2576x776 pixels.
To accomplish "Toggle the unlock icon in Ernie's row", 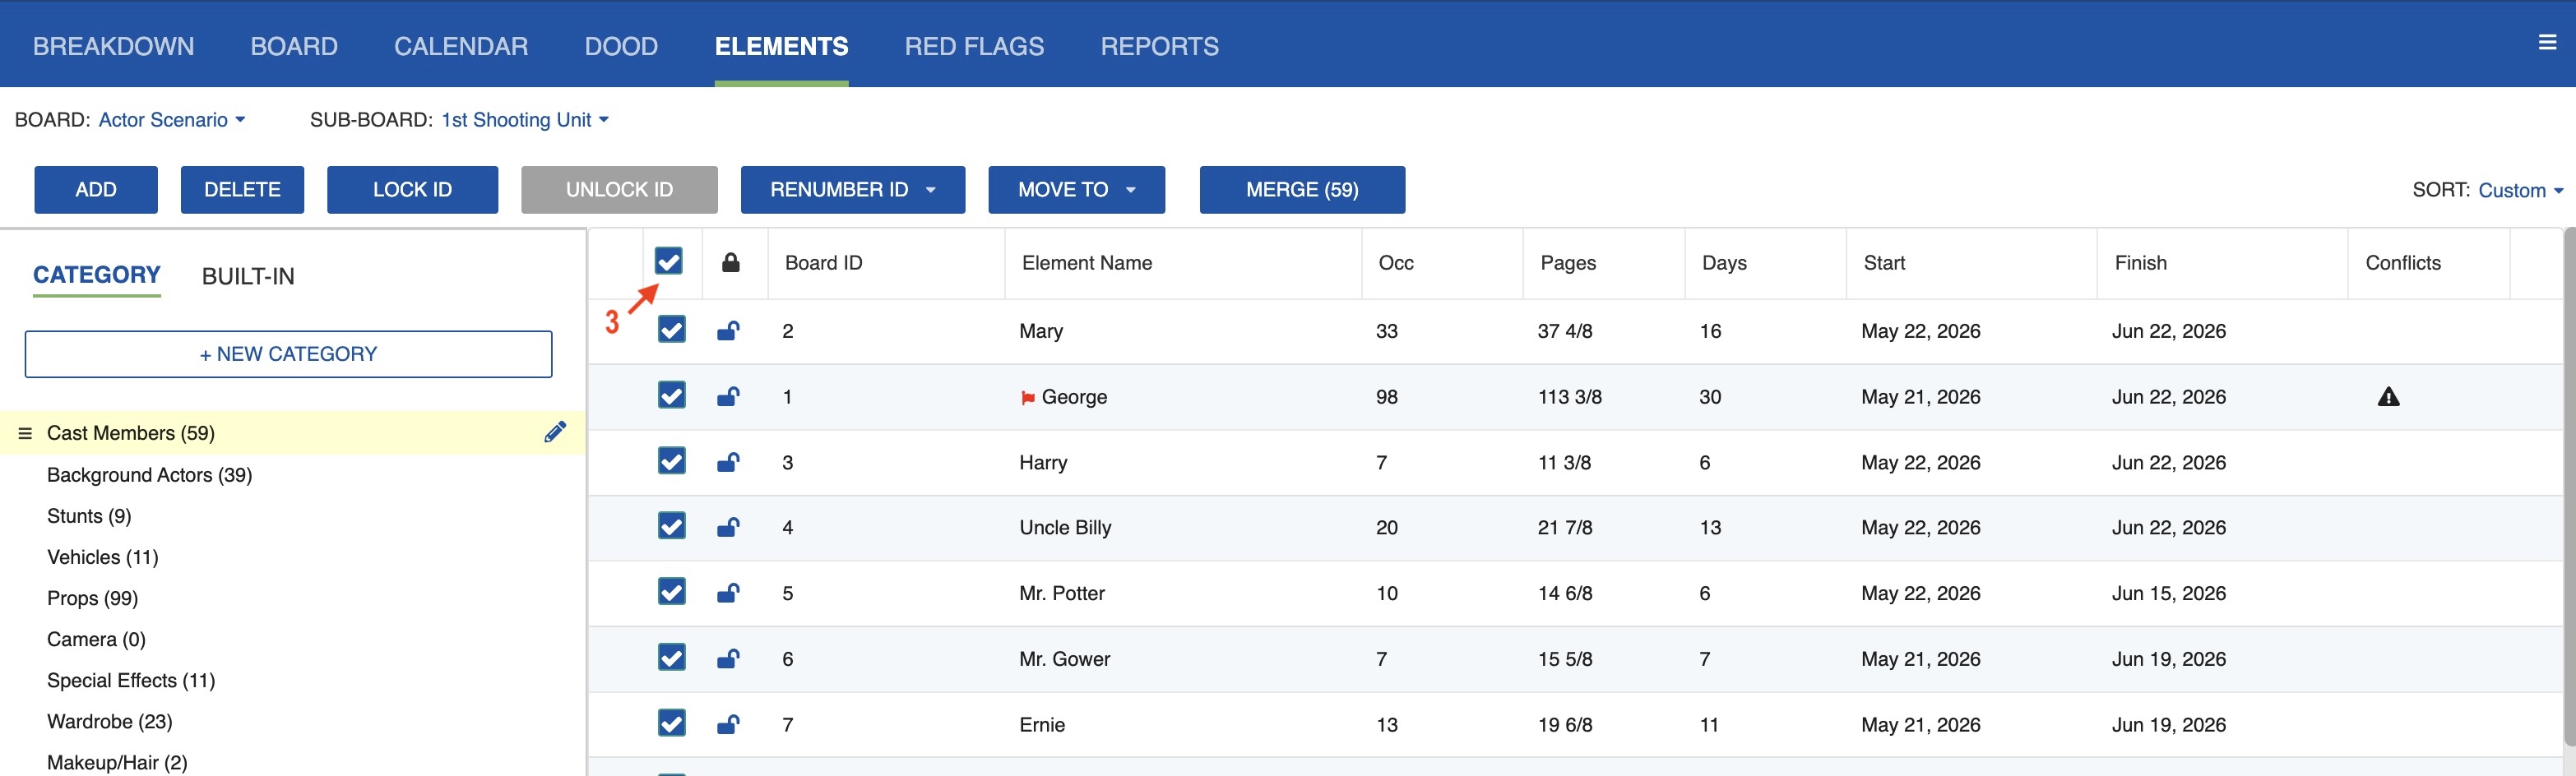I will (728, 725).
